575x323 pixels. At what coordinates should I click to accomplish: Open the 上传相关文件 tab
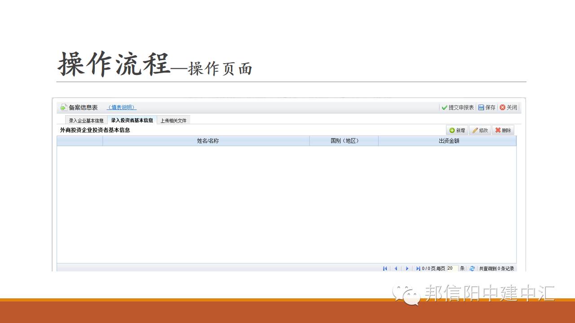(x=173, y=121)
